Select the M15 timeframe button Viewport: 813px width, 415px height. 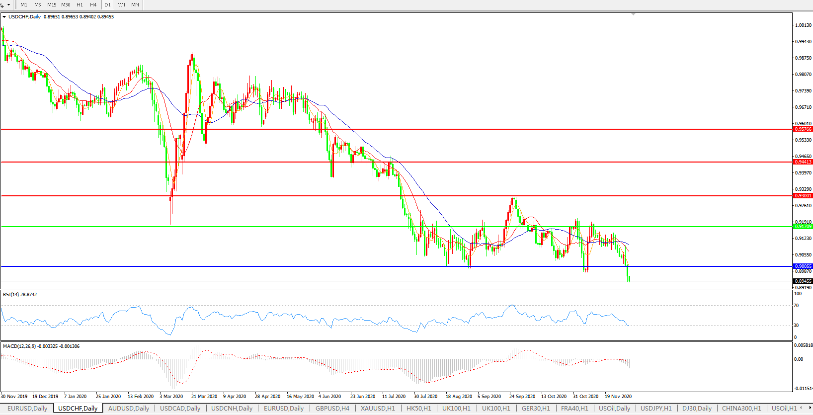coord(52,5)
